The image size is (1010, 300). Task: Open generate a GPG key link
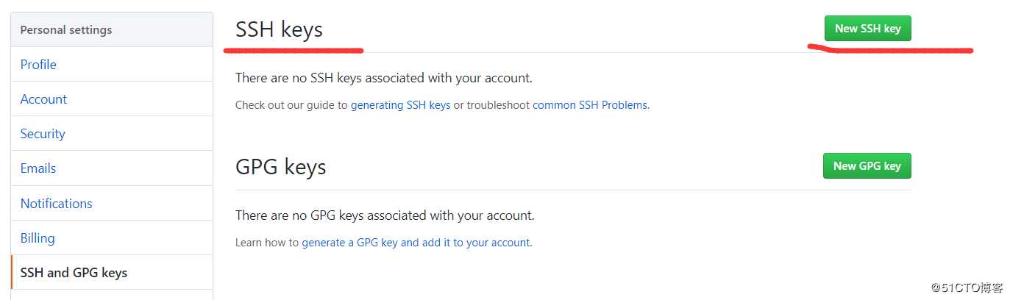416,242
